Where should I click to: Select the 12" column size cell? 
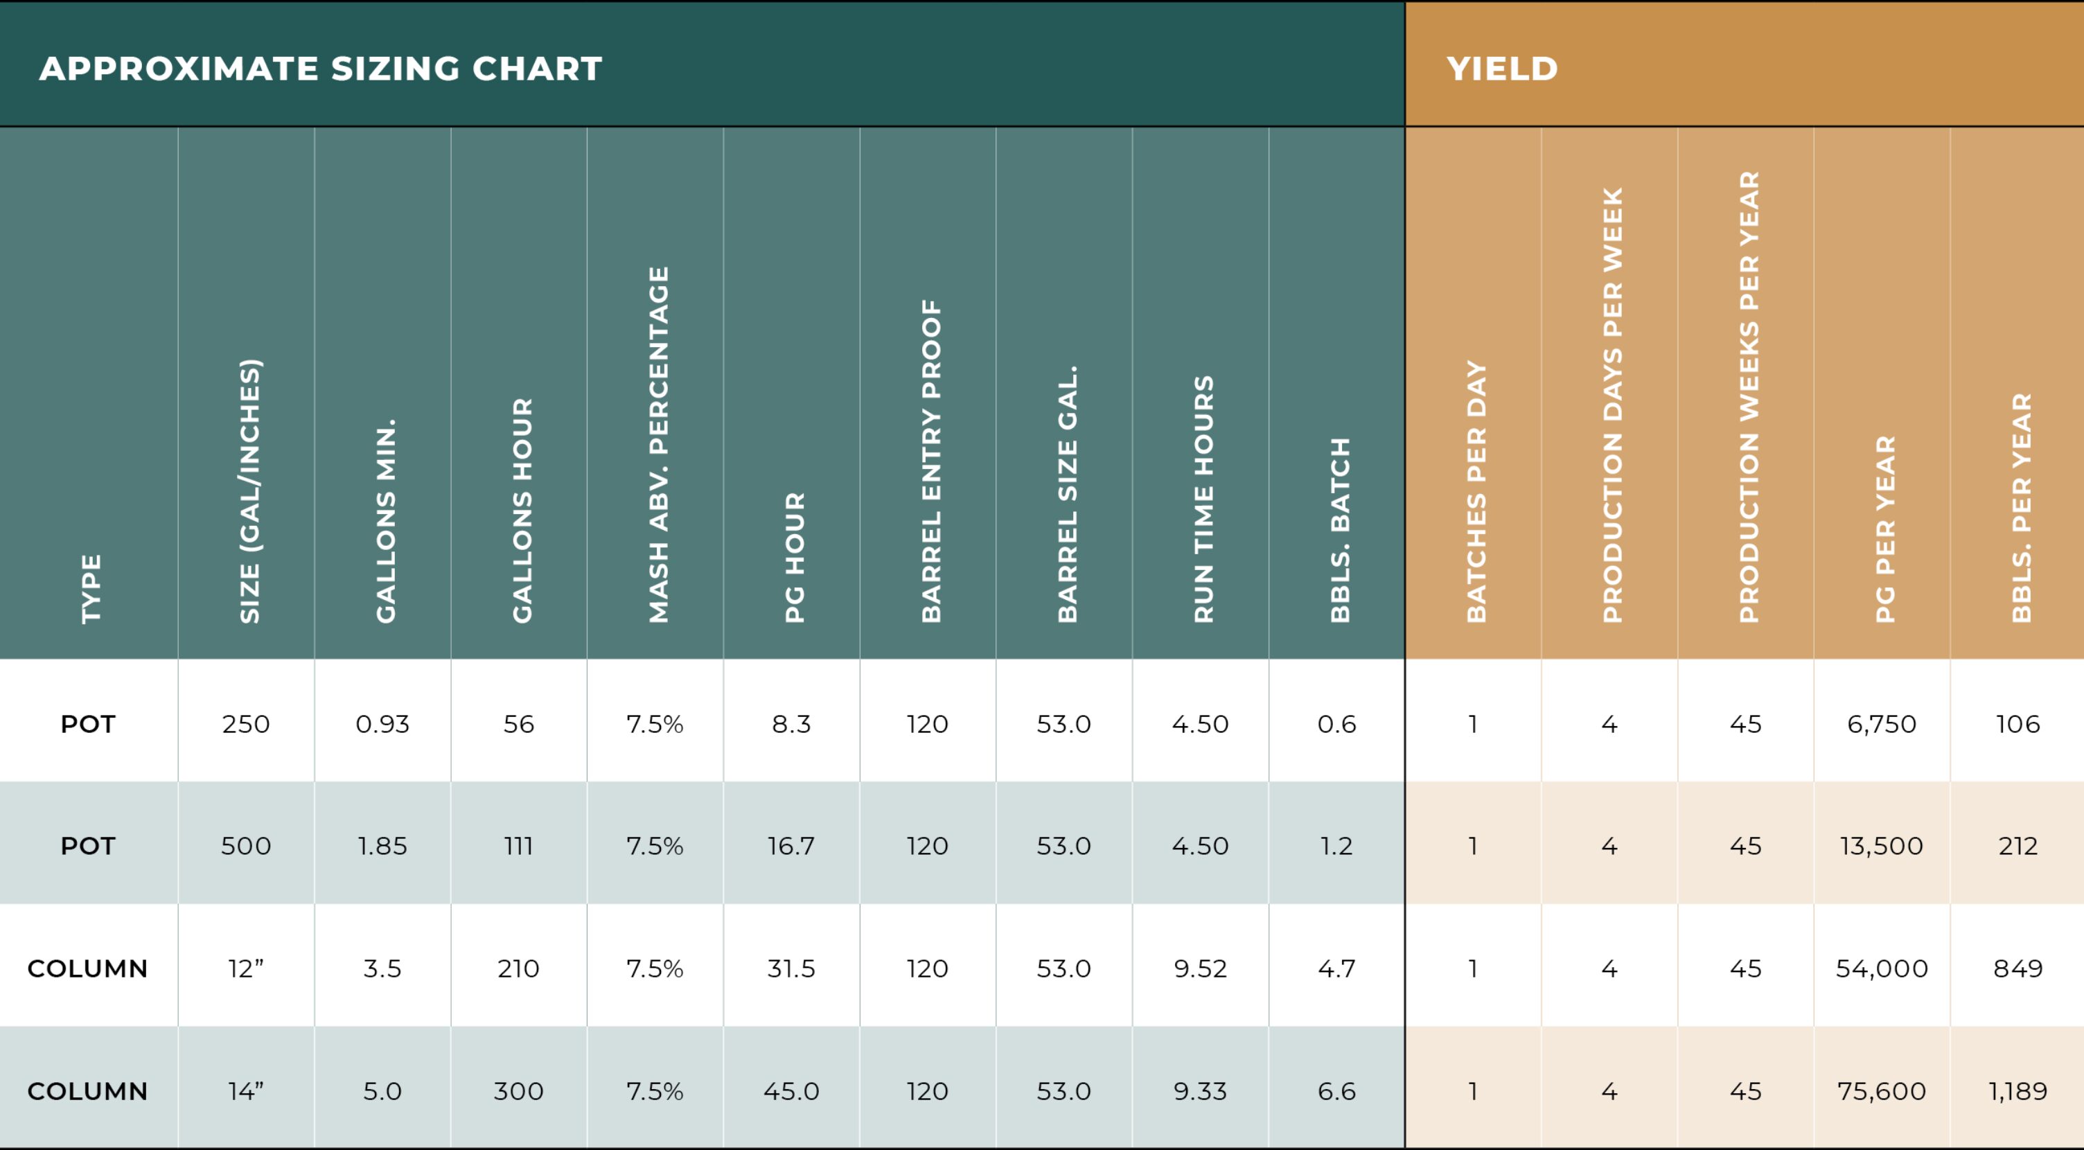[x=246, y=968]
